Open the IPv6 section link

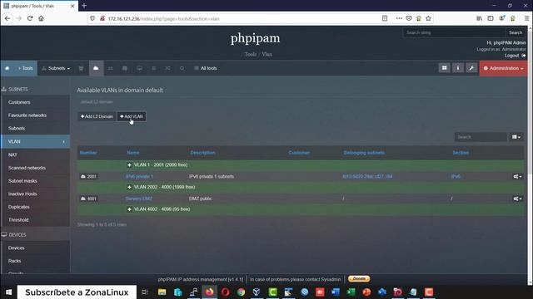click(456, 177)
